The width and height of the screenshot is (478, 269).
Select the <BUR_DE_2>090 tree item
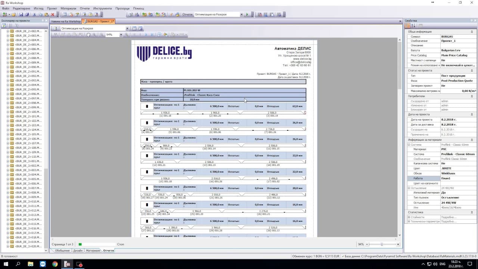[x=28, y=67]
